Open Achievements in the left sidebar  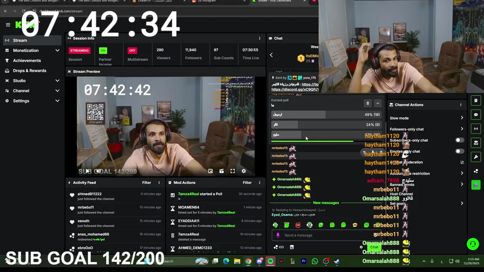(x=32, y=60)
